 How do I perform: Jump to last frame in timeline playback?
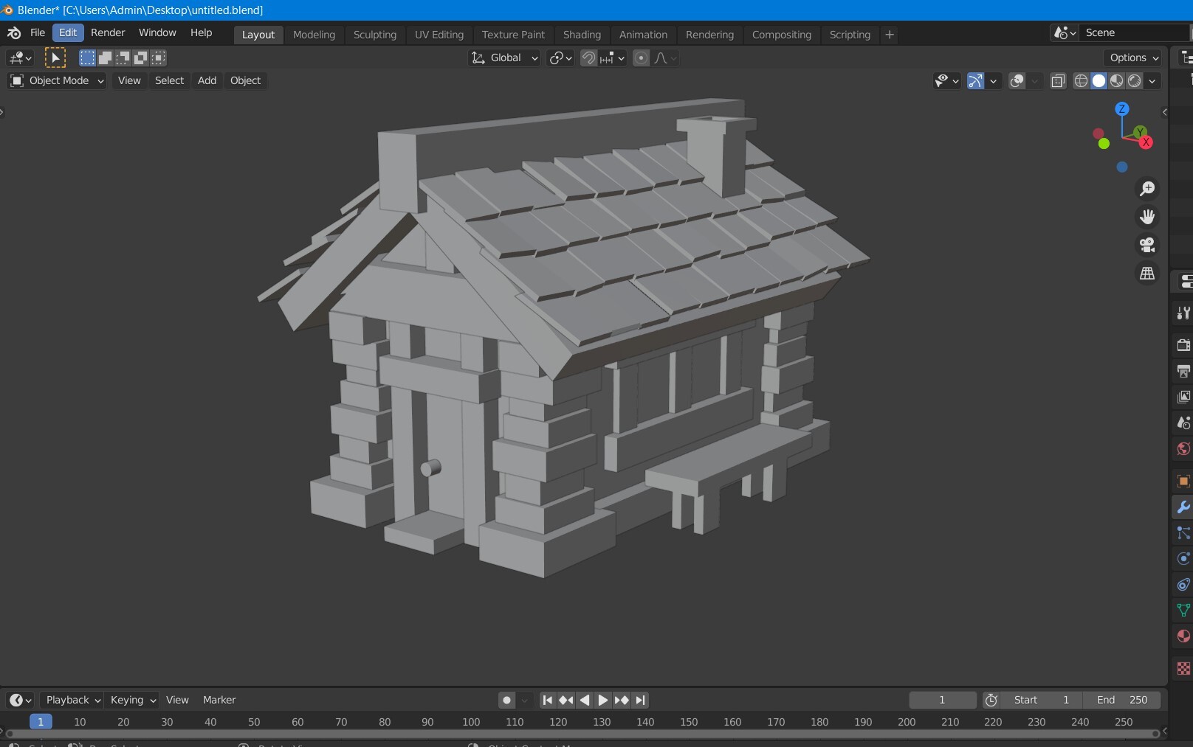641,700
